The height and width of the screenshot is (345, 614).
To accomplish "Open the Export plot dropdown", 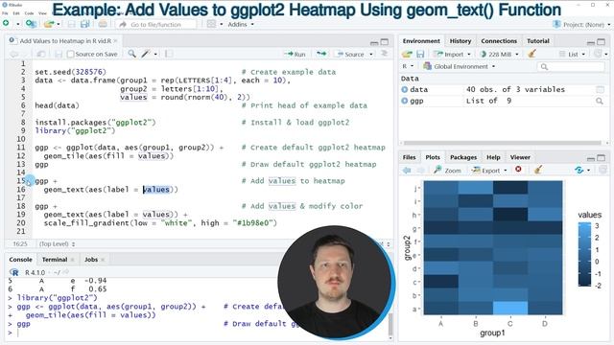I will (489, 171).
